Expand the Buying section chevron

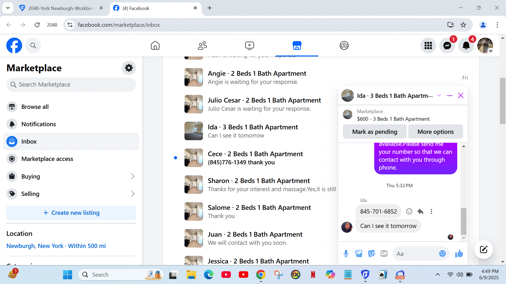click(133, 176)
